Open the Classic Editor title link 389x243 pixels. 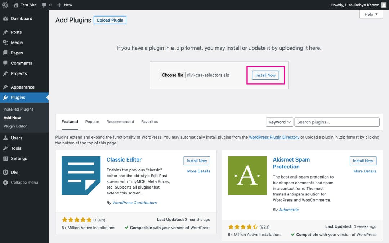pos(124,160)
